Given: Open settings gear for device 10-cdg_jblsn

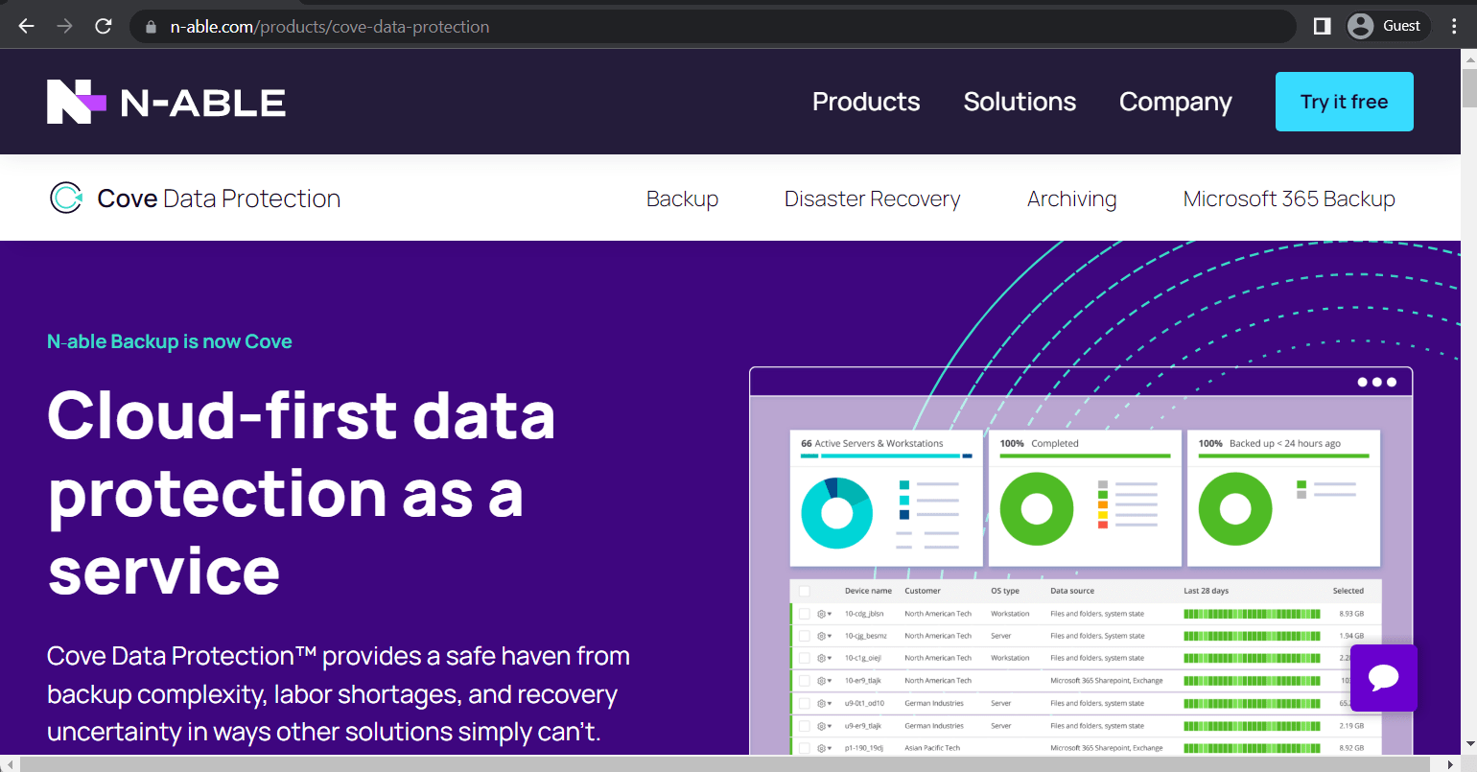Looking at the screenshot, I should click(821, 614).
